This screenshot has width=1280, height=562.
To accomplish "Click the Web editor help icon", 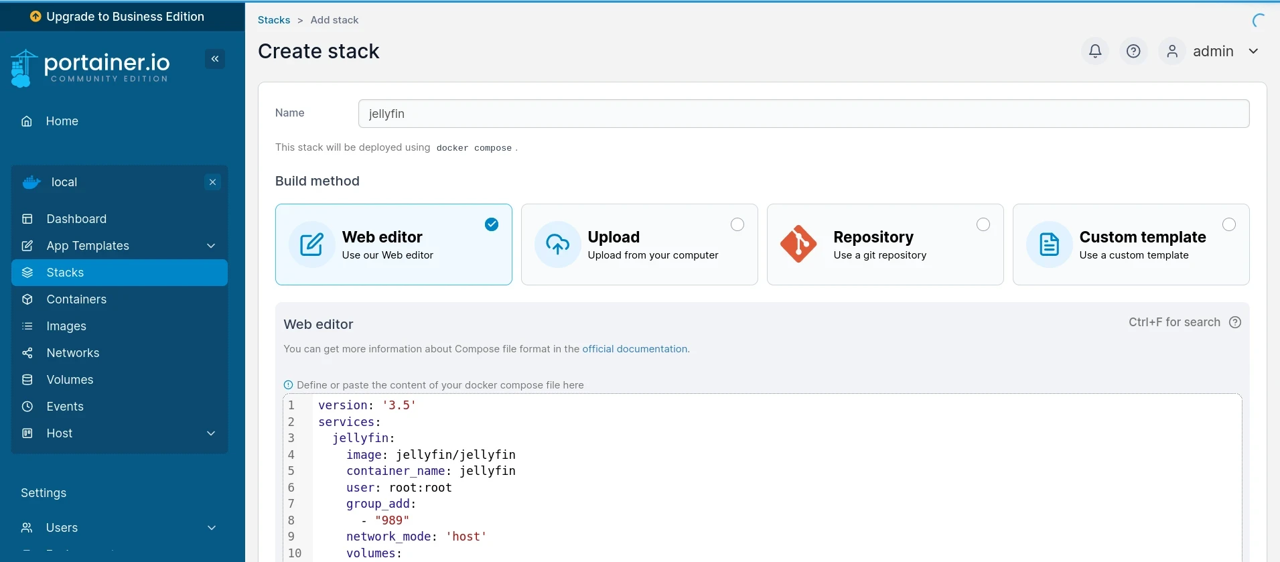I will point(1235,322).
